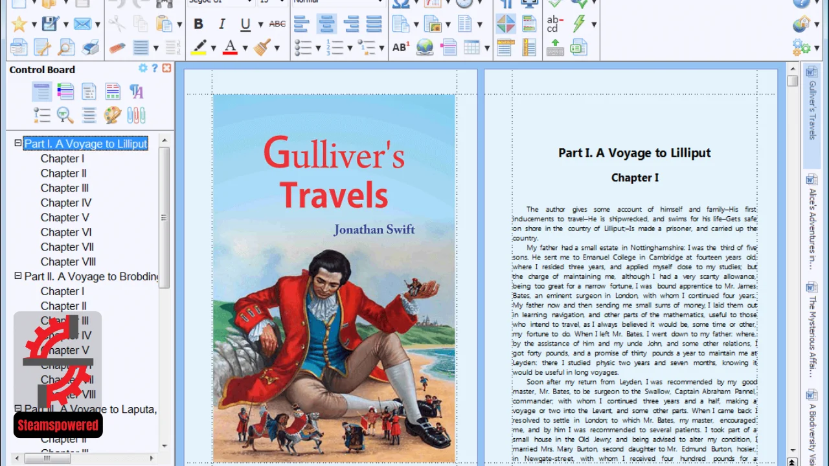829x466 pixels.
Task: Open paper clips attachments in Control Board
Action: pyautogui.click(x=136, y=115)
